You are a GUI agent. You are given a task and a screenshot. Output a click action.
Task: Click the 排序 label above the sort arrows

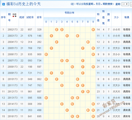[15, 15]
